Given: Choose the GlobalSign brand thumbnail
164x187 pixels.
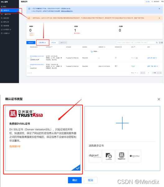Looking at the screenshot, I should 135,156.
